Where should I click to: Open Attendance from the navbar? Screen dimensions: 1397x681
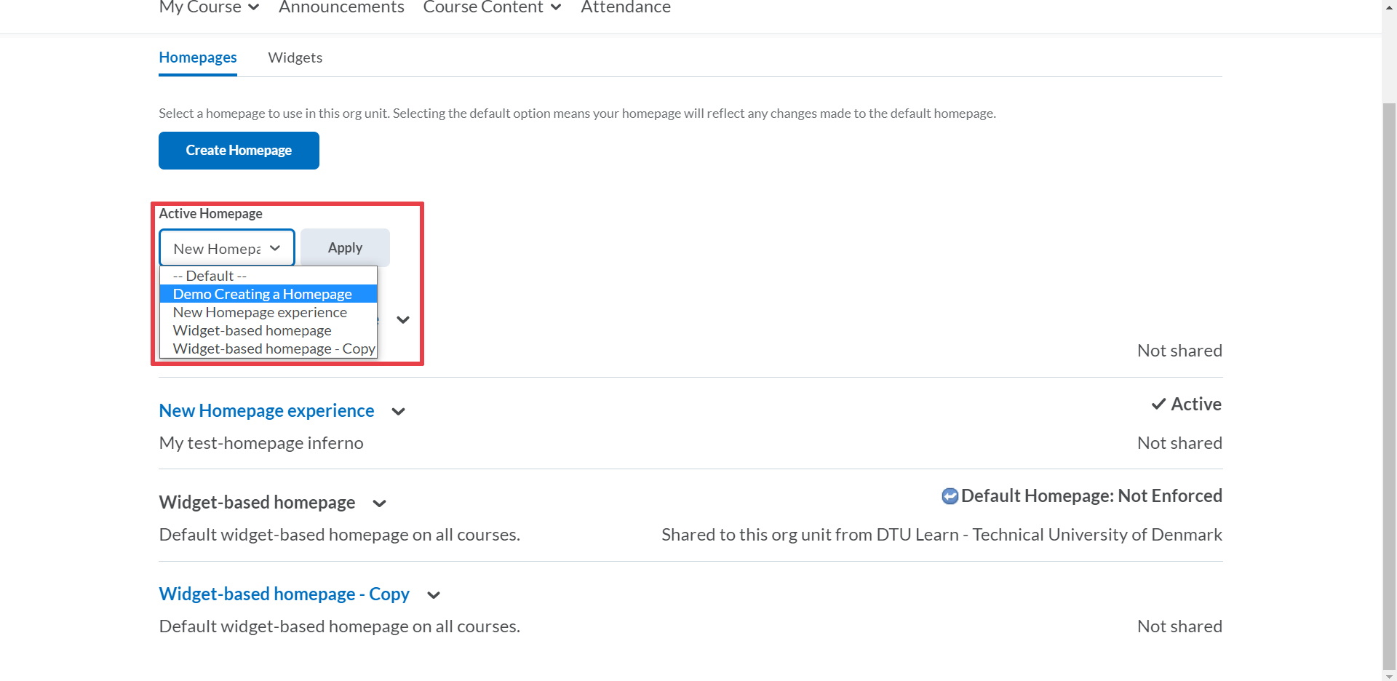point(626,7)
